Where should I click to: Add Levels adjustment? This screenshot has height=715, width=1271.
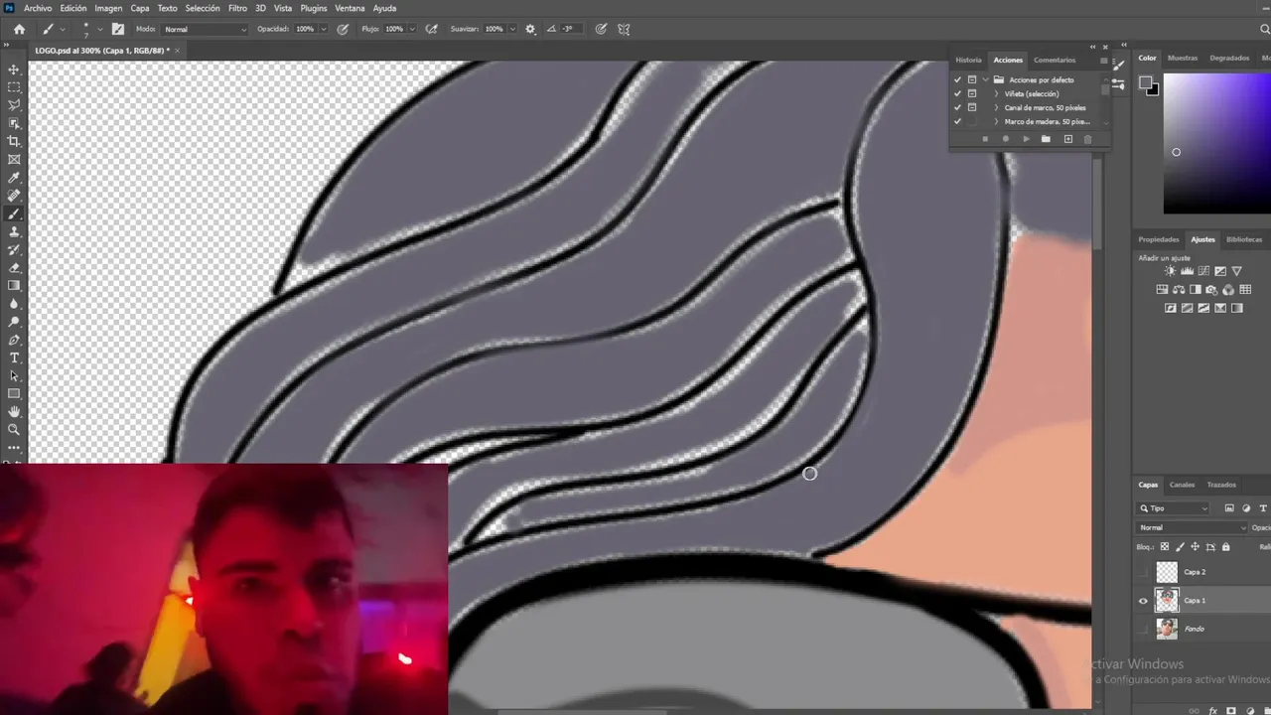(1188, 271)
